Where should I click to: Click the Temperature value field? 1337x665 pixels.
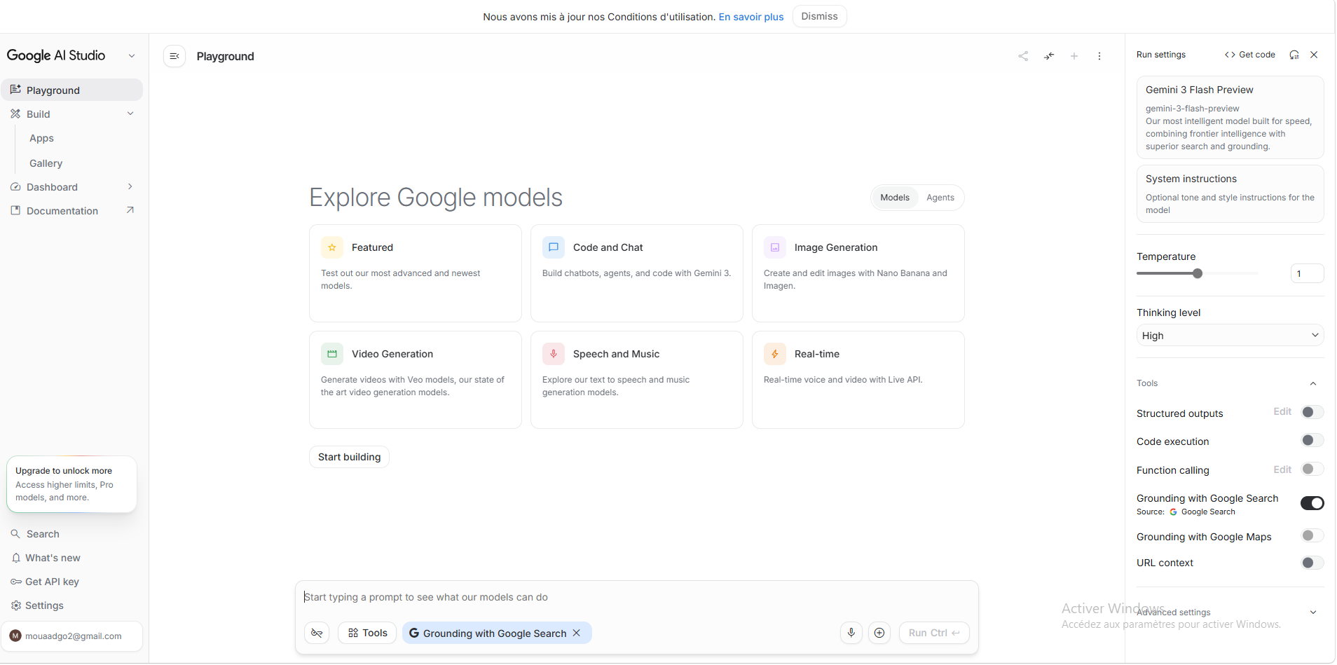1307,273
